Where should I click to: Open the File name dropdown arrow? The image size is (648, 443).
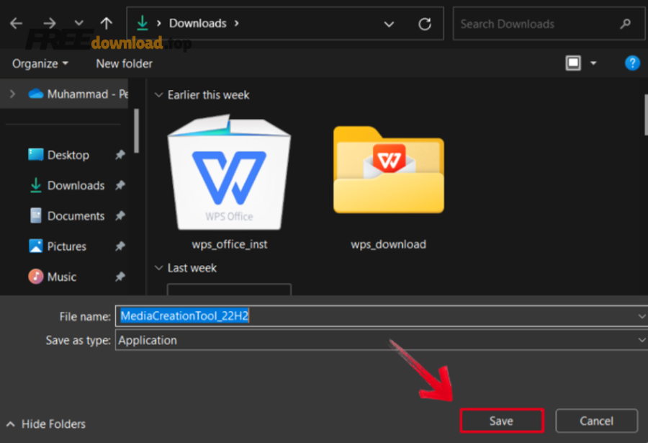[x=642, y=316]
